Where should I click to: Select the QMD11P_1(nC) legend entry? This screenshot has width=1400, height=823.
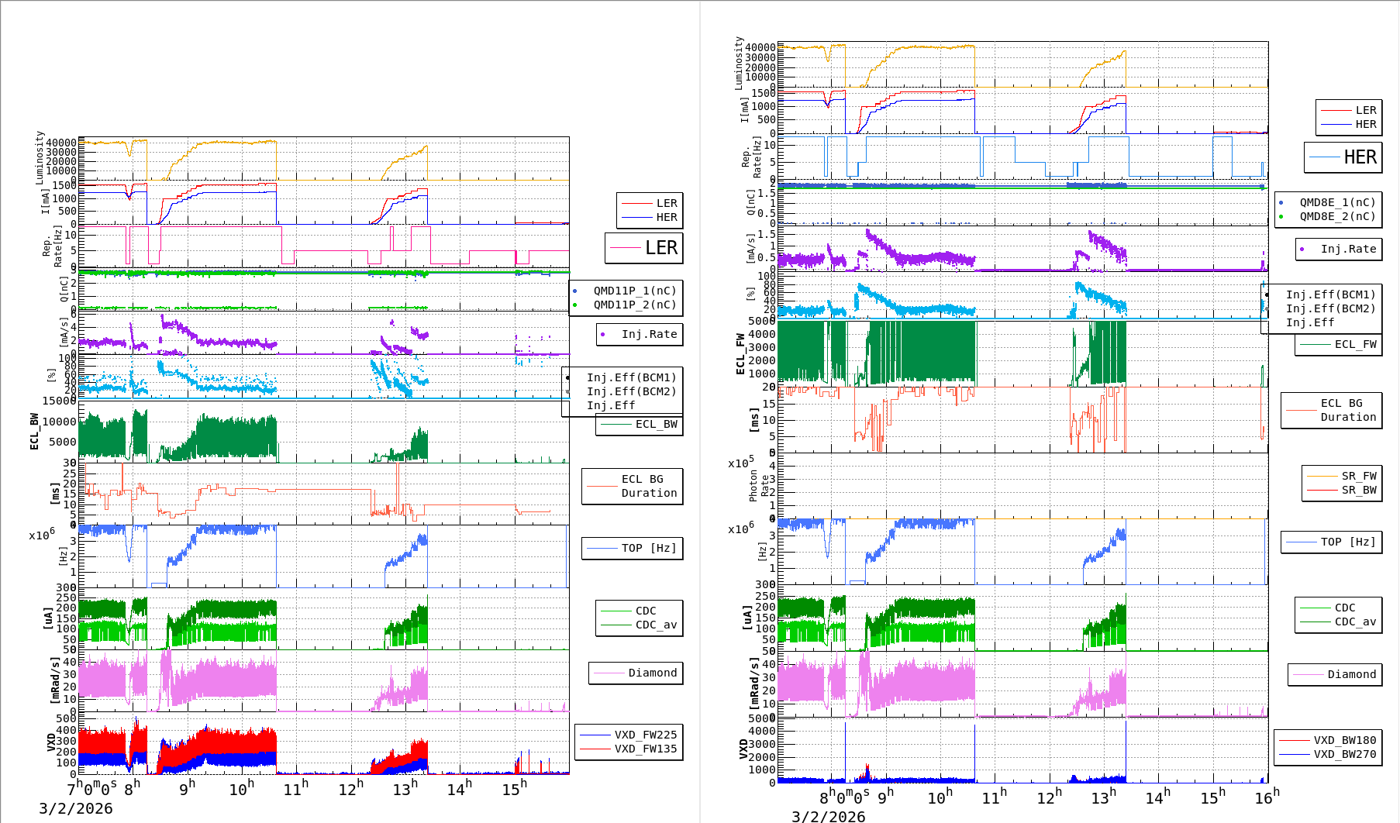click(x=634, y=291)
